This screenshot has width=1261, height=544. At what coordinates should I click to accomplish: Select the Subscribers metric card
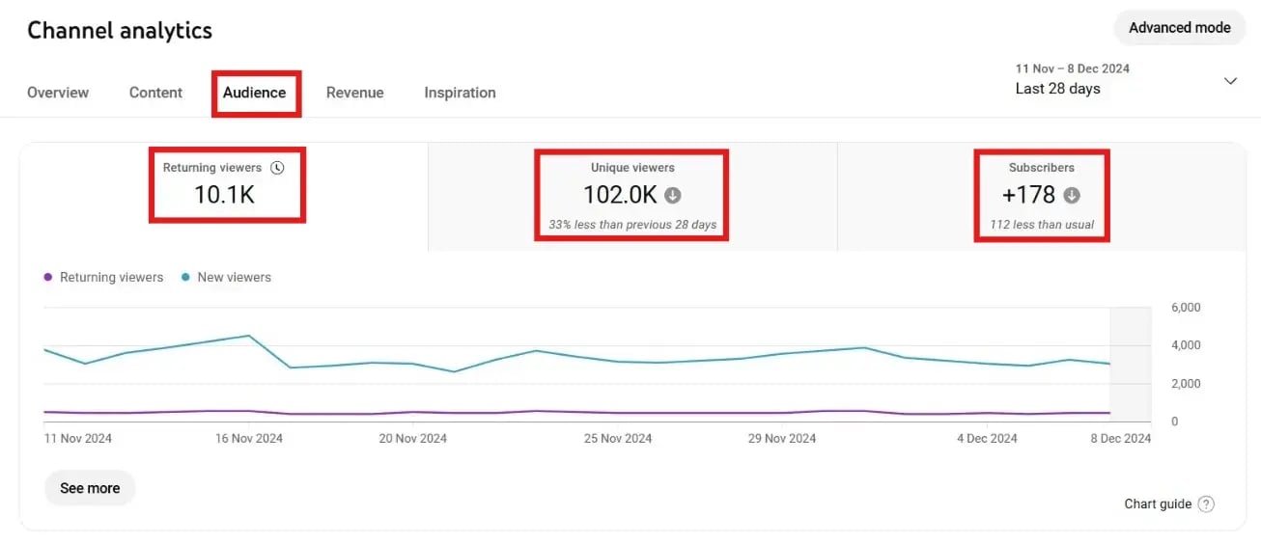click(x=1041, y=195)
